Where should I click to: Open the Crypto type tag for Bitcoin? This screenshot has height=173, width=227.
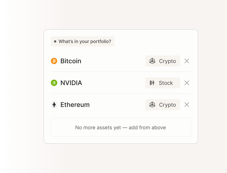pos(163,61)
